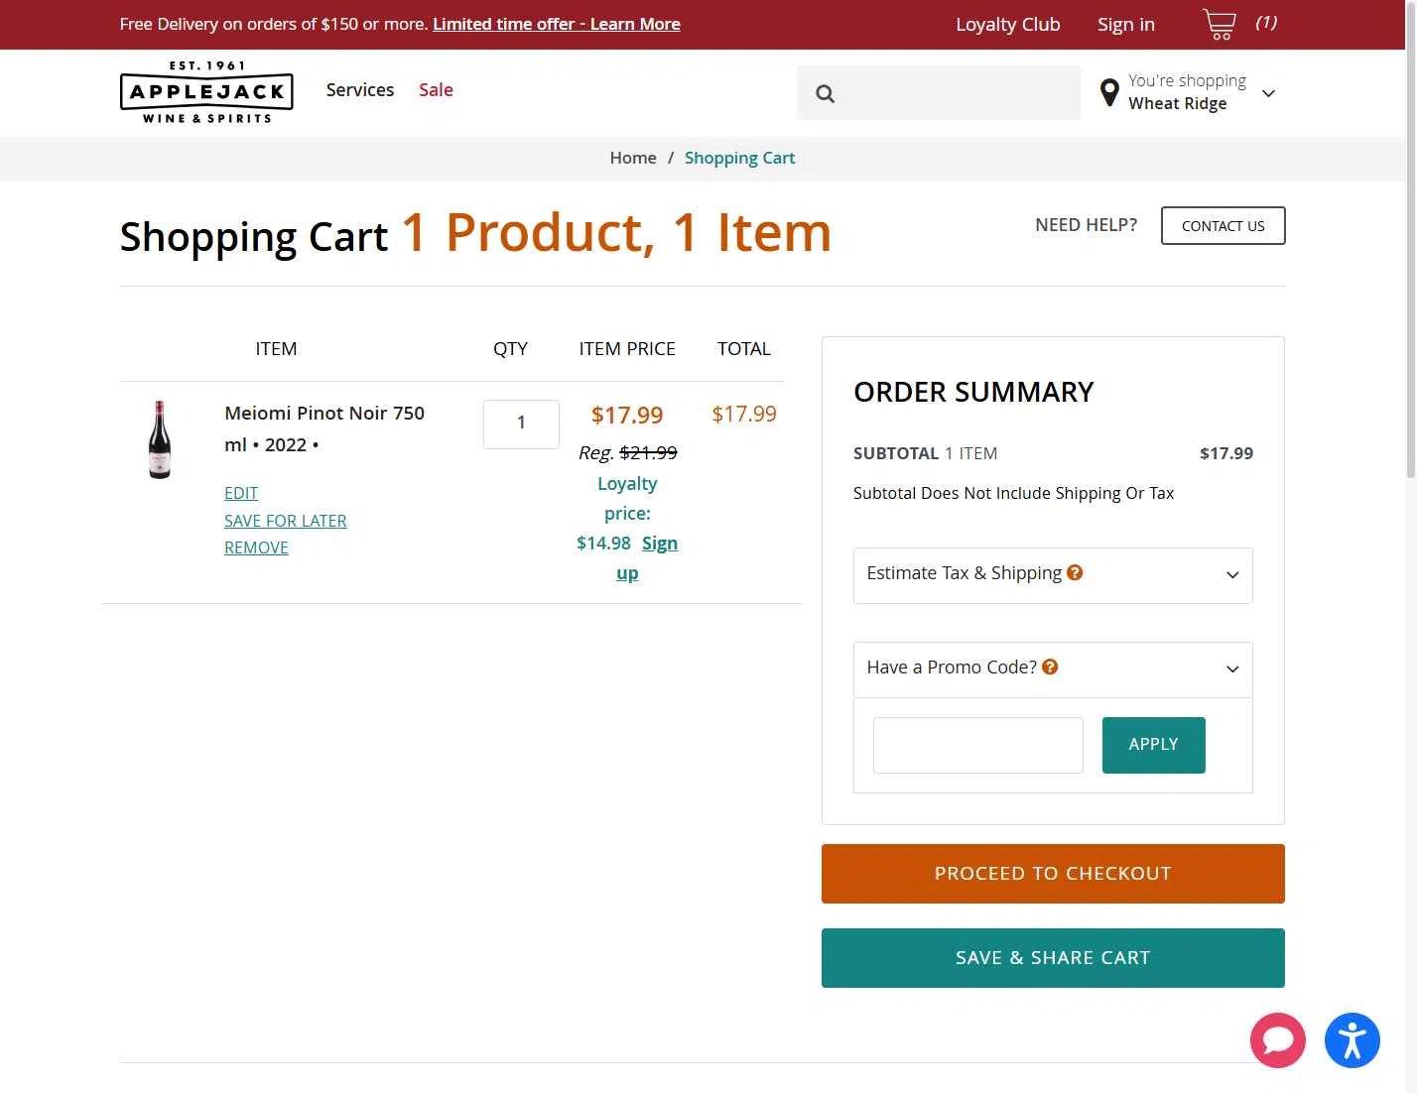This screenshot has height=1093, width=1417.
Task: Remove Meiomi Pinot Noir from cart
Action: (x=256, y=547)
